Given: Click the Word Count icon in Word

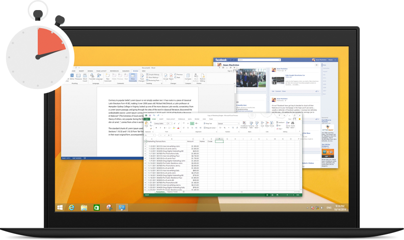Looking at the screenshot, I should pos(85,77).
